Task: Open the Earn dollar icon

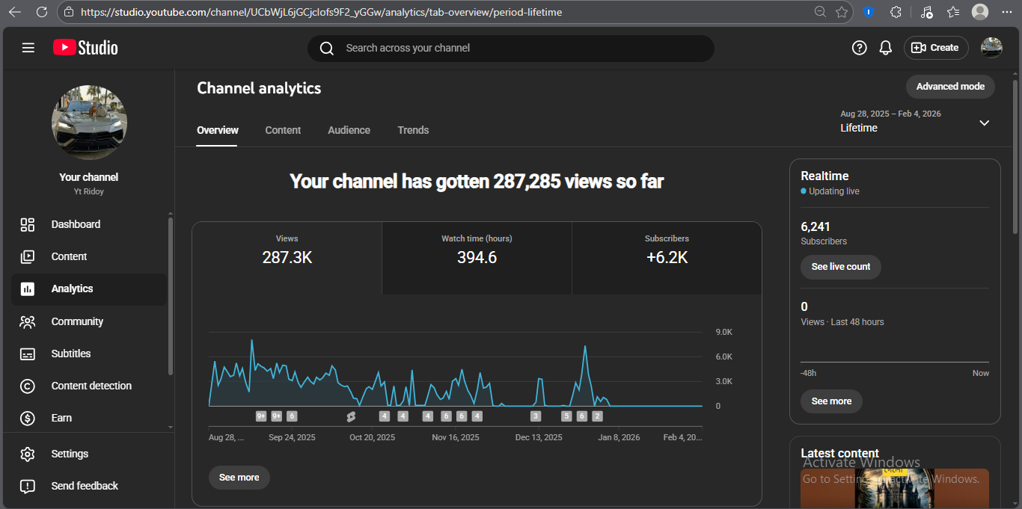Action: (28, 418)
